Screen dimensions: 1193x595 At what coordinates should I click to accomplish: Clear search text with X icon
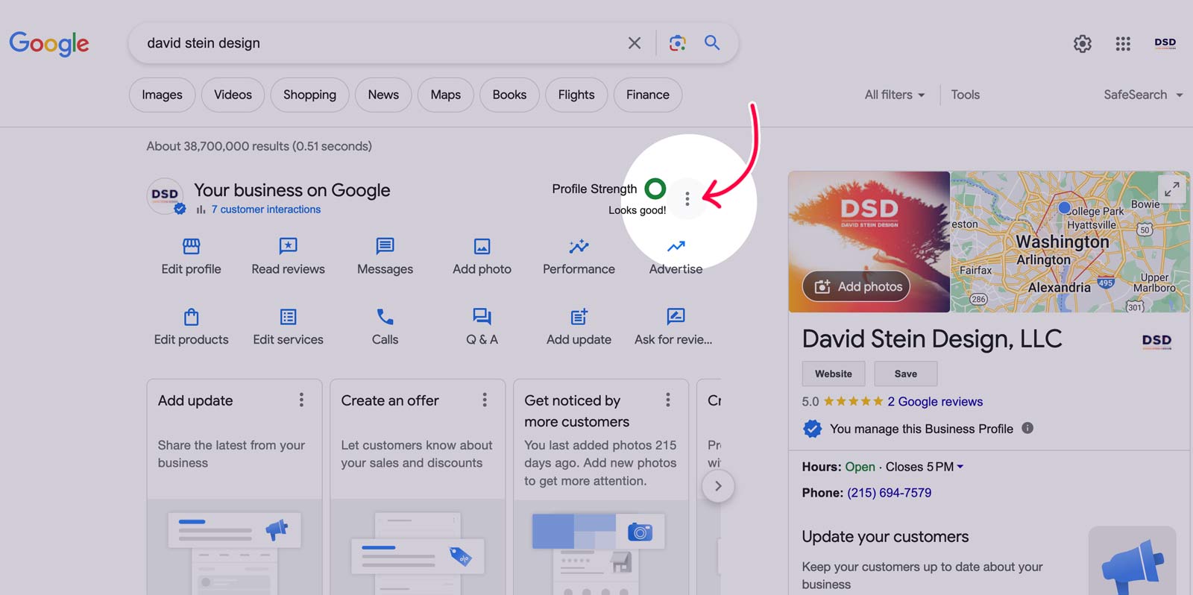click(635, 43)
